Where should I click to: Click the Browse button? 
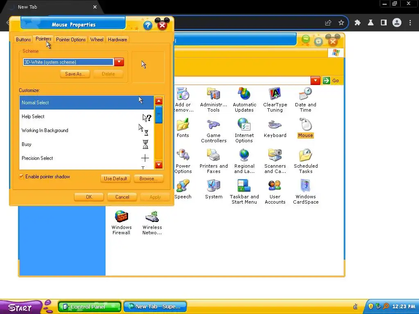(x=148, y=179)
